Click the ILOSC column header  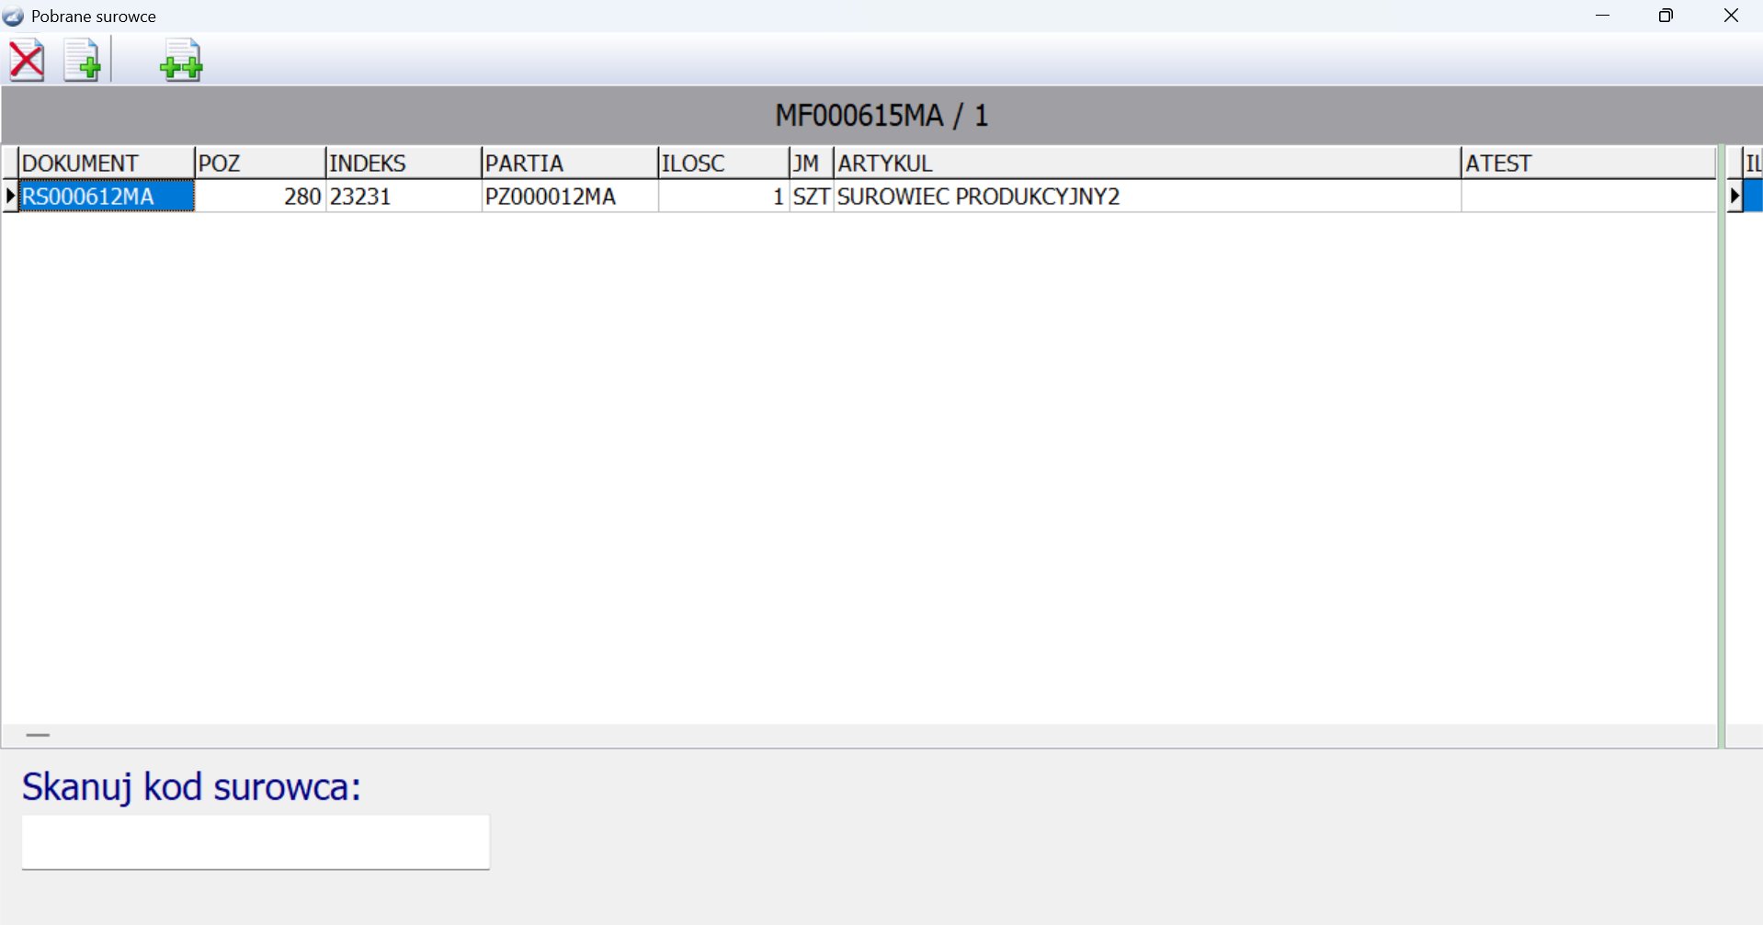[x=722, y=164]
